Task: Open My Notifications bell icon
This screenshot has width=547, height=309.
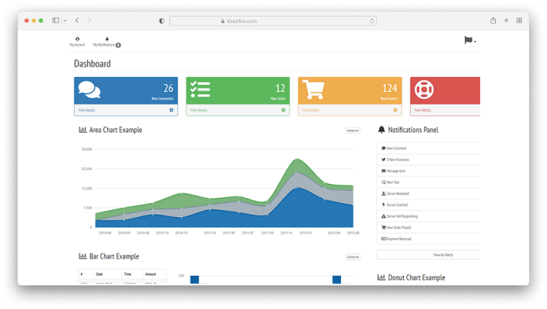Action: pos(107,39)
